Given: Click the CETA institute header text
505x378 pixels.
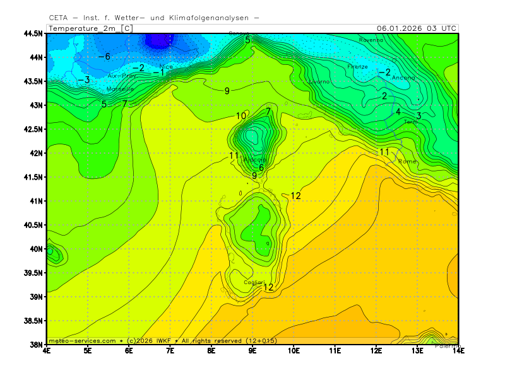Looking at the screenshot, I should click(153, 18).
